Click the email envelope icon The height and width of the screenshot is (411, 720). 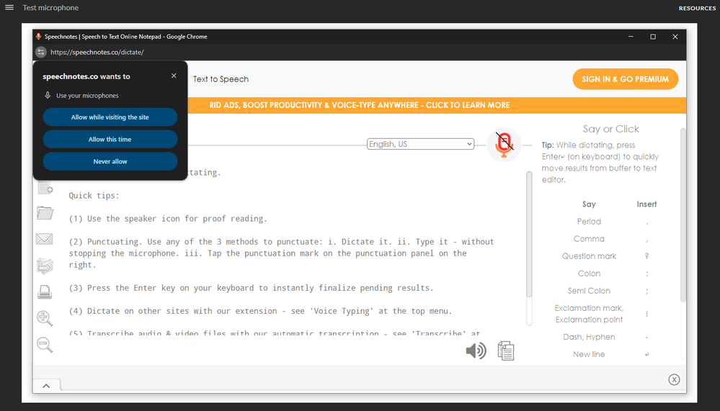click(x=45, y=239)
